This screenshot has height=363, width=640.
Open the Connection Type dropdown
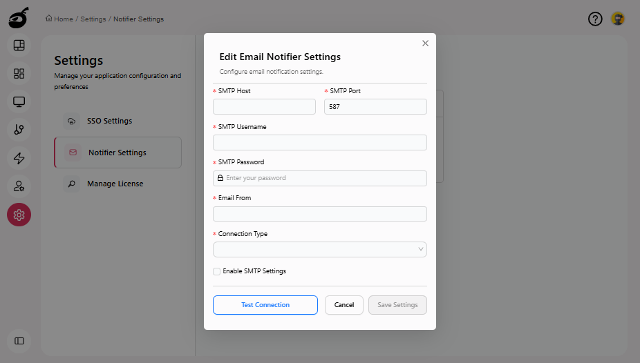point(319,249)
